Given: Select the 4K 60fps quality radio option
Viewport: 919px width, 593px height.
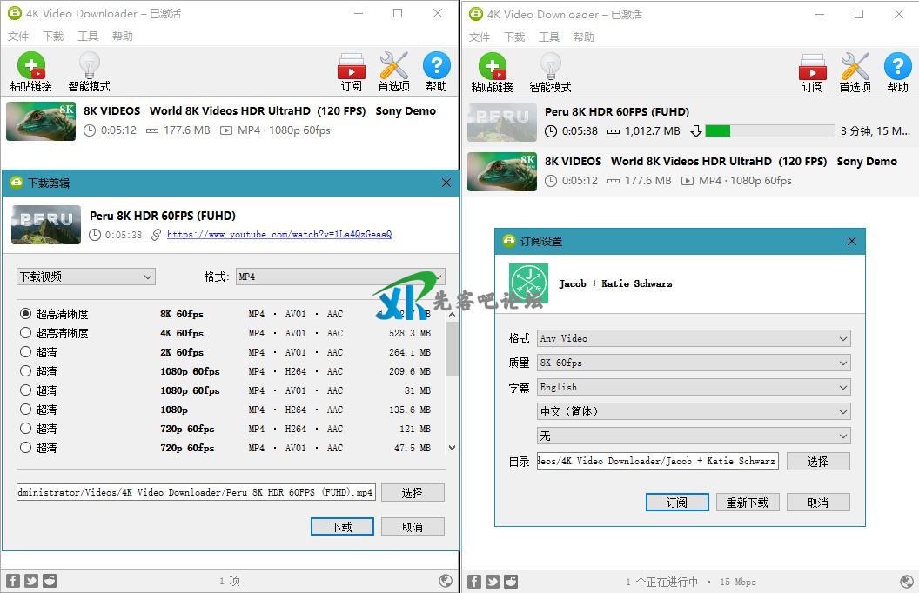Looking at the screenshot, I should click(x=26, y=333).
